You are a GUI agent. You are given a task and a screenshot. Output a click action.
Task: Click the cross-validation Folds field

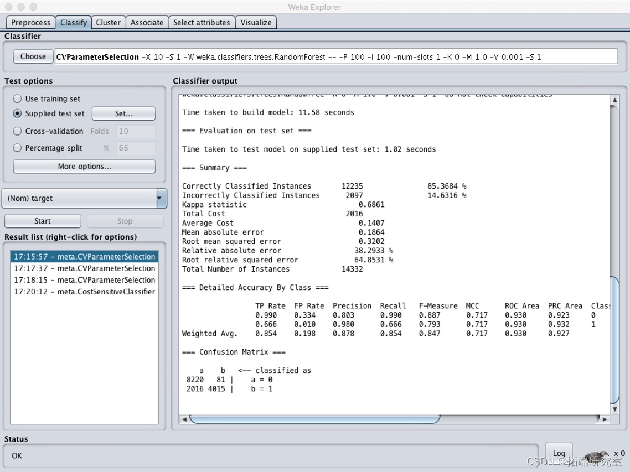[136, 131]
